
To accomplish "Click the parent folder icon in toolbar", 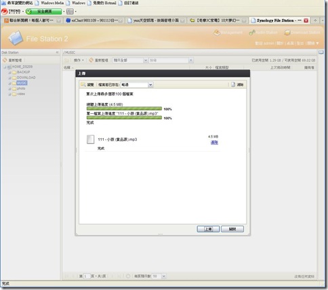I will (66, 60).
